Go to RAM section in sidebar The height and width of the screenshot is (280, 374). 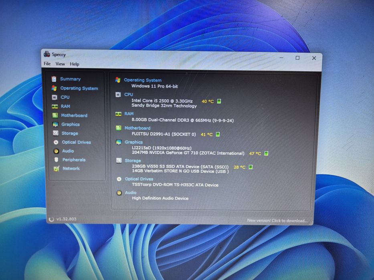[x=66, y=106]
